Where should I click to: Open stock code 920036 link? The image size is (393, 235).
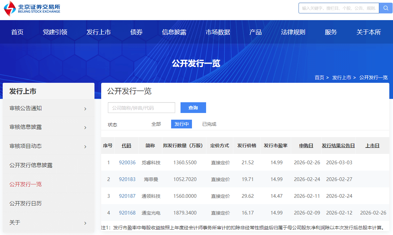tap(127, 163)
